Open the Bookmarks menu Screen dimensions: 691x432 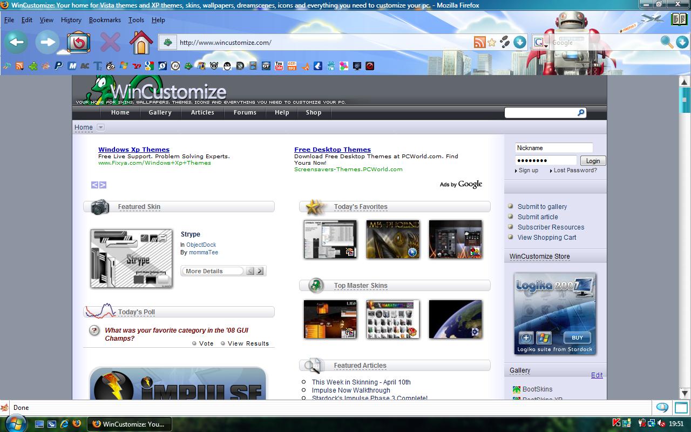pos(105,20)
